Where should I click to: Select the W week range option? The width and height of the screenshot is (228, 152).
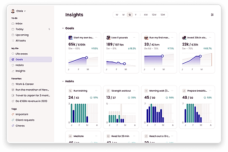click(x=117, y=15)
